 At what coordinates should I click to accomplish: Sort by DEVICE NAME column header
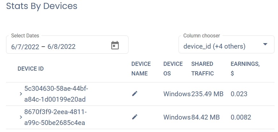(x=141, y=69)
